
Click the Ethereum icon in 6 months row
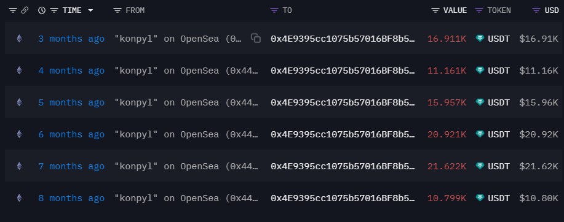20,134
